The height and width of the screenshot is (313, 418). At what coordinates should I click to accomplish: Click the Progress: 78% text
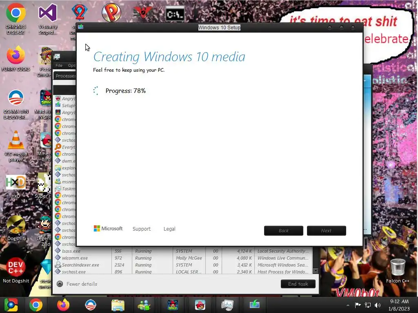click(x=126, y=91)
